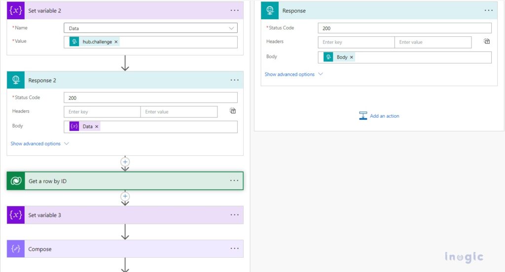Expand Show advanced options in Response
Image resolution: width=505 pixels, height=272 pixels.
point(293,74)
